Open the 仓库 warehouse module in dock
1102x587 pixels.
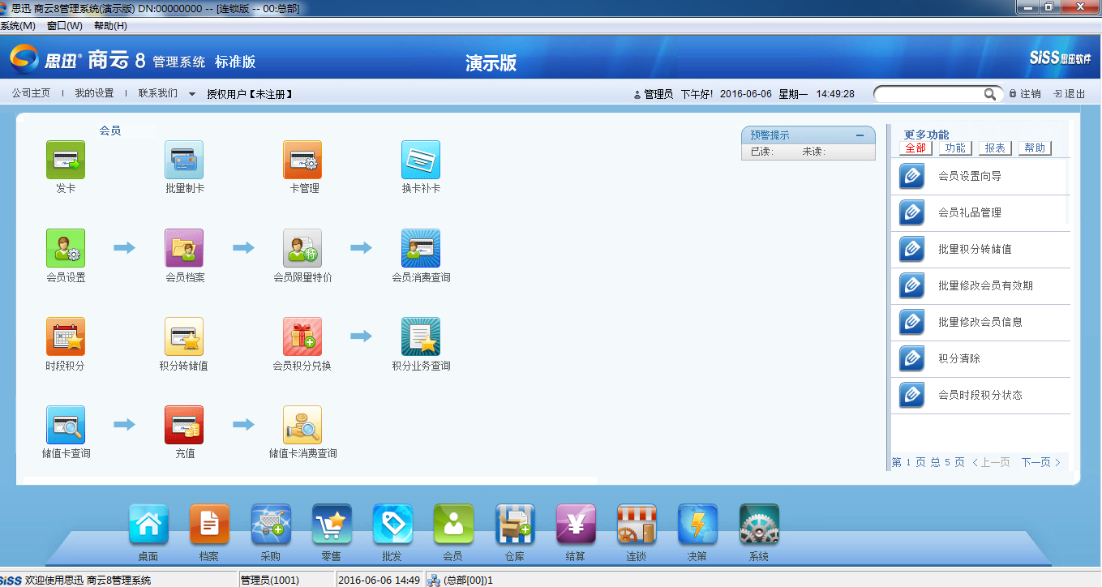point(515,525)
